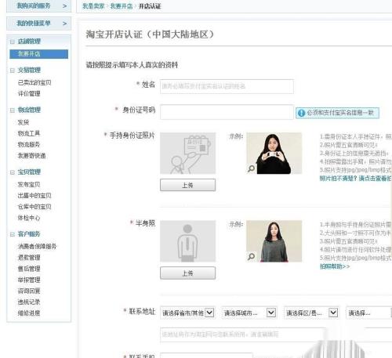392x358 pixels.
Task: Open 评价管理 in sidebar
Action: pyautogui.click(x=29, y=94)
